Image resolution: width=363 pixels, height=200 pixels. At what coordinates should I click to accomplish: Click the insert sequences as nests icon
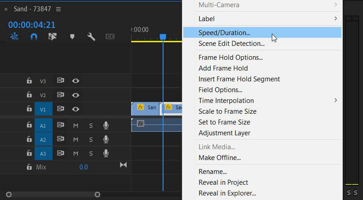click(x=14, y=37)
